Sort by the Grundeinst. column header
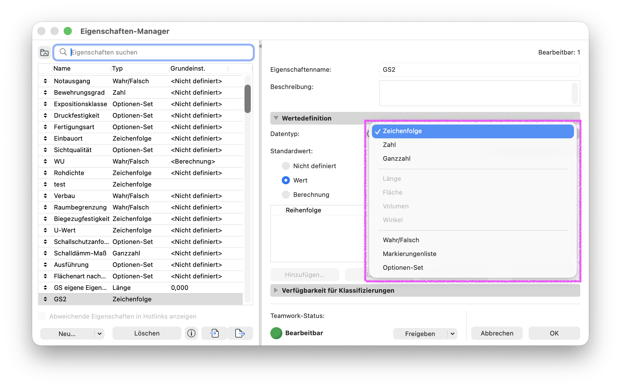 pyautogui.click(x=199, y=68)
